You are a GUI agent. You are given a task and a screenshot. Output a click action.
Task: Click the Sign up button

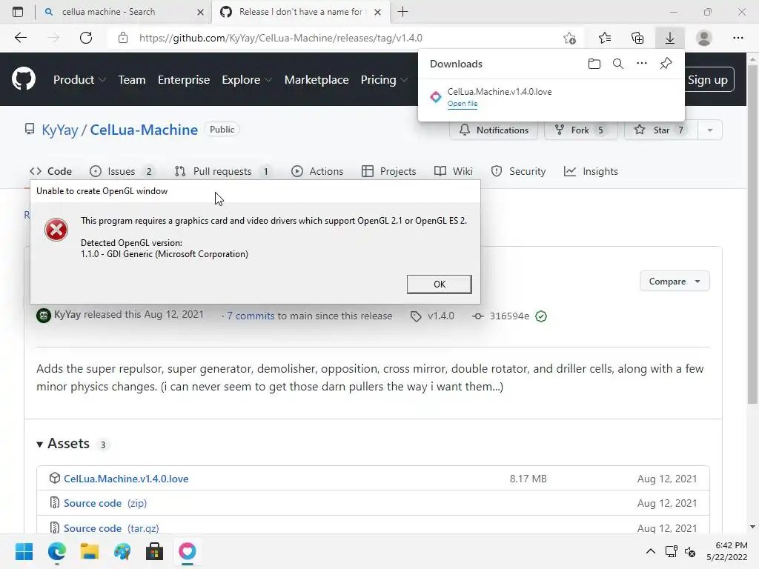pyautogui.click(x=708, y=80)
